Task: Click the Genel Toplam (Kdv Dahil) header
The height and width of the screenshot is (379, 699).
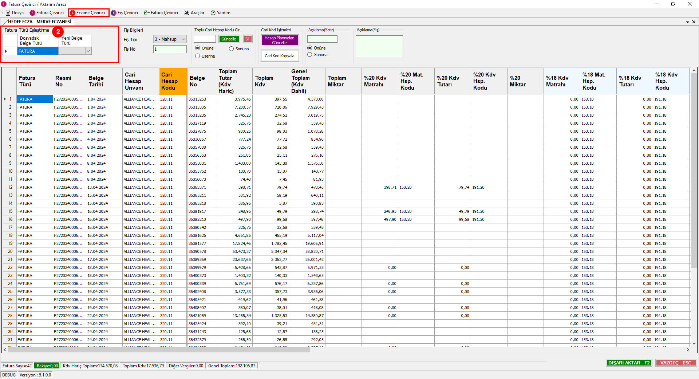Action: pos(307,81)
